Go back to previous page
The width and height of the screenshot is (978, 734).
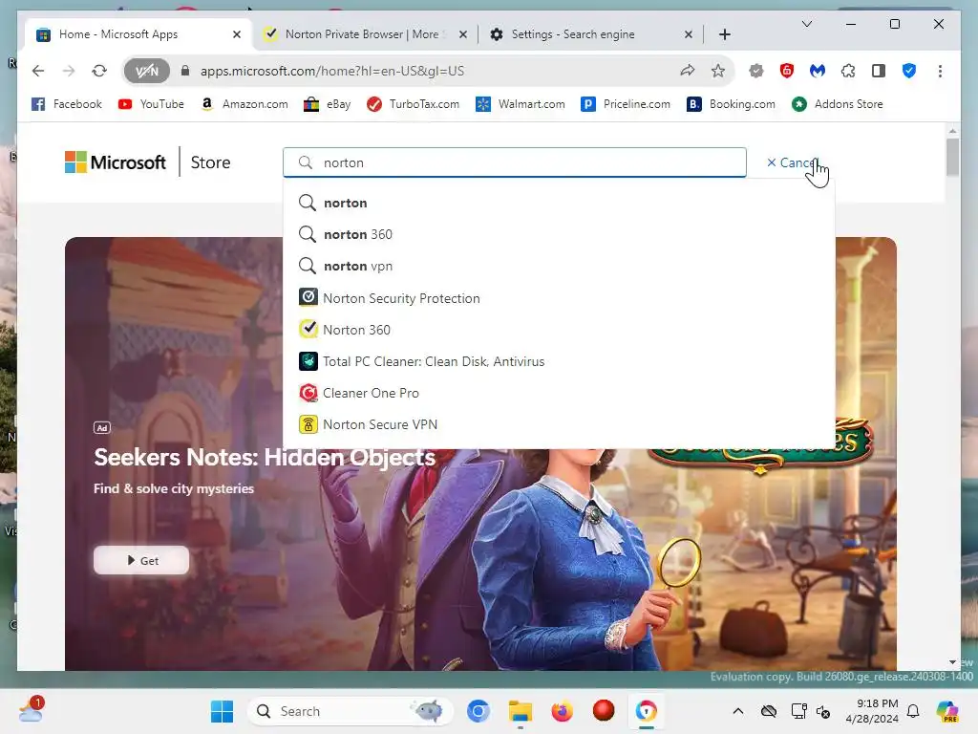(x=38, y=71)
